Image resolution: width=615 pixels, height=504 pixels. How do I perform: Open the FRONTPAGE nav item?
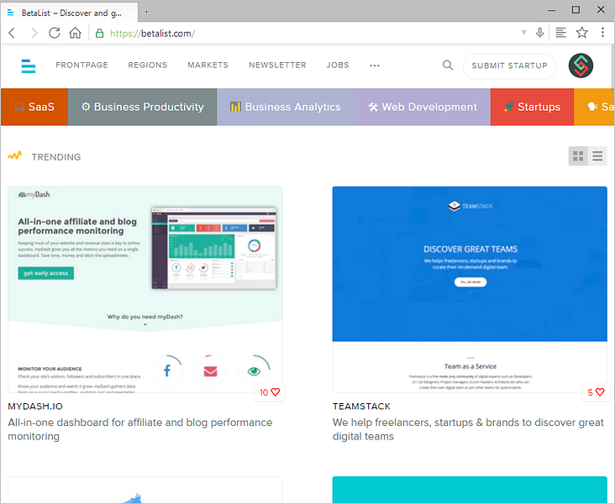coord(81,66)
